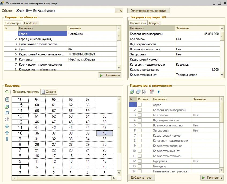Click Челябинск value in Город row
Image resolution: width=227 pixels, height=184 pixels.
(x=92, y=34)
